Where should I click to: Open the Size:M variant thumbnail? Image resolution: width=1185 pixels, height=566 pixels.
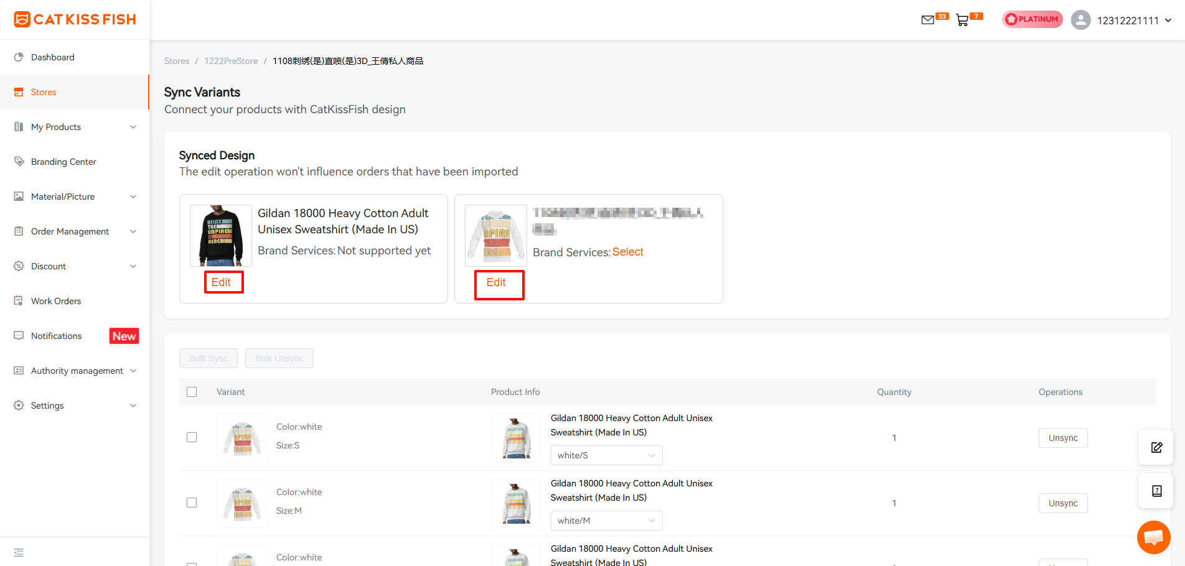(241, 503)
